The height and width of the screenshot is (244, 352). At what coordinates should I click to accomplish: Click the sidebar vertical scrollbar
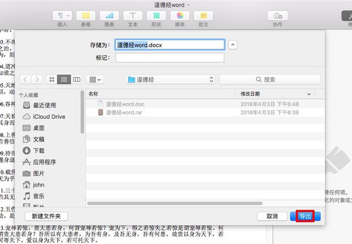[x=82, y=112]
